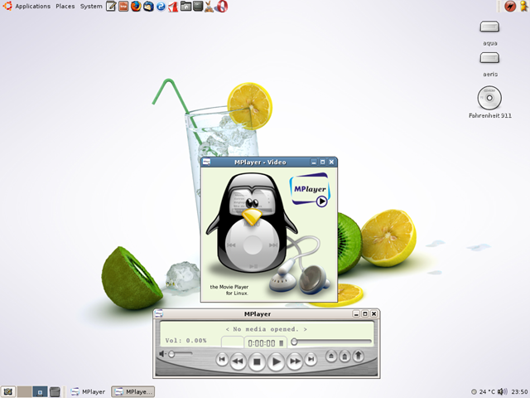This screenshot has height=398, width=530.
Task: Open the home folder launcher in panel
Action: coord(185,6)
